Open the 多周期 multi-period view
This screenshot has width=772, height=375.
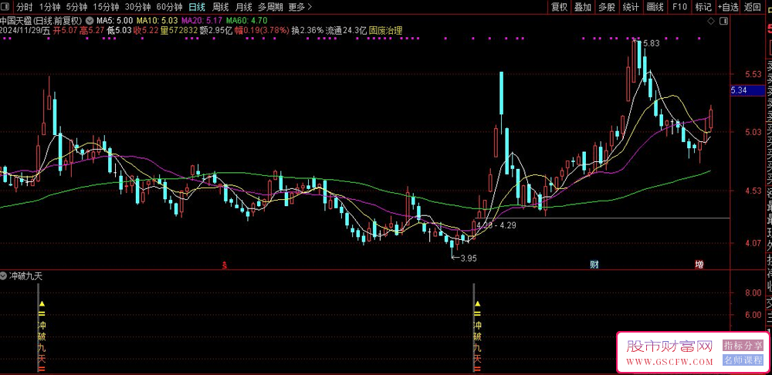(x=270, y=7)
